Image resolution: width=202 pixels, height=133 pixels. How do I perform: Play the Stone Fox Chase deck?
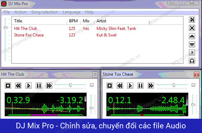pos(130,86)
